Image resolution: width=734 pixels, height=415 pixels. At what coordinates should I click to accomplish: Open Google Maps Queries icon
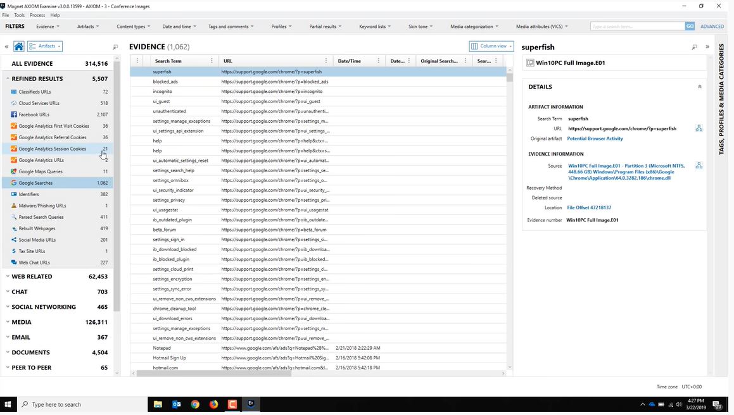(x=14, y=171)
